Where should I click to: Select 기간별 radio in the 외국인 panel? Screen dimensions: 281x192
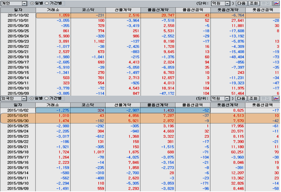point(47,98)
